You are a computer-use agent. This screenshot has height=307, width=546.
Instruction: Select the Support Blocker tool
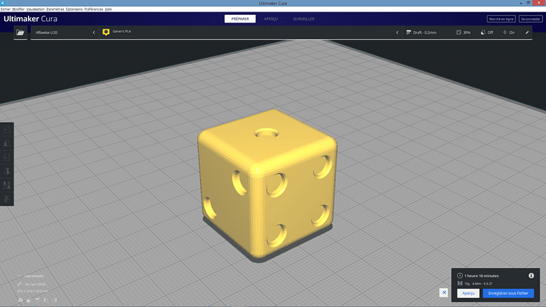click(x=7, y=199)
